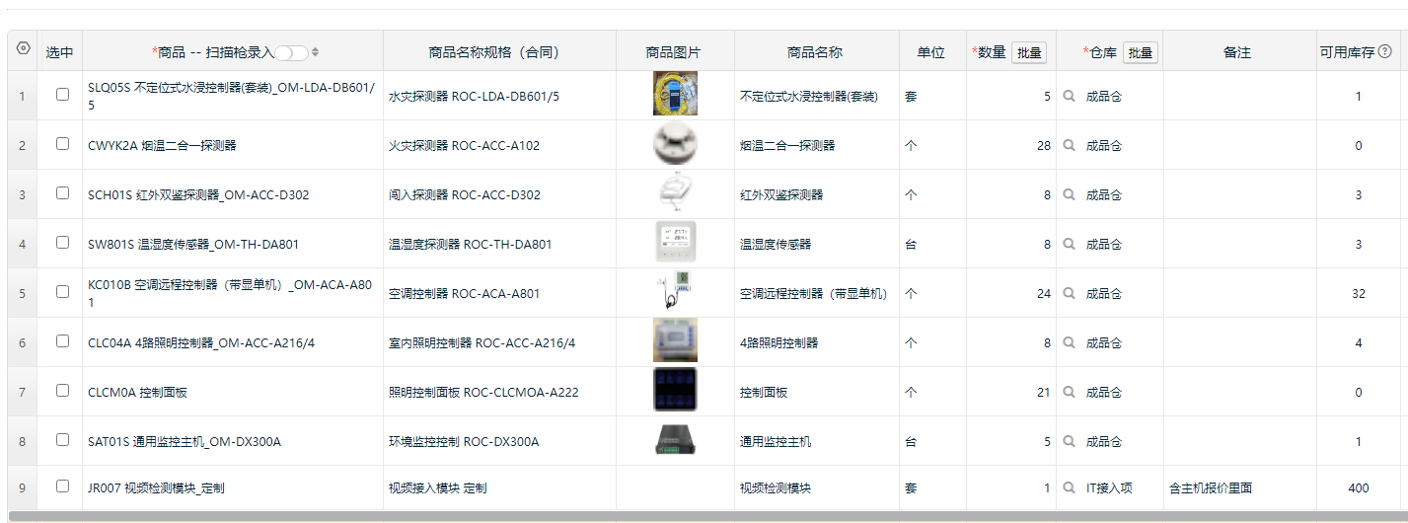Open the table settings gear icon
Viewport: 1408px width, 523px height.
(24, 48)
